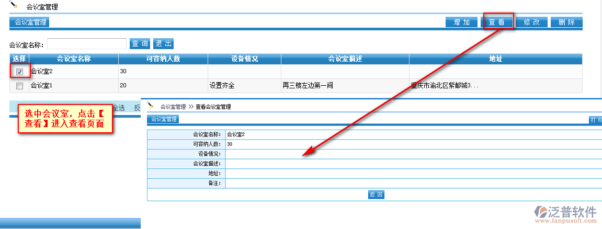Click the pen icon in the view-page breadcrumb
The height and width of the screenshot is (229, 602).
point(151,106)
